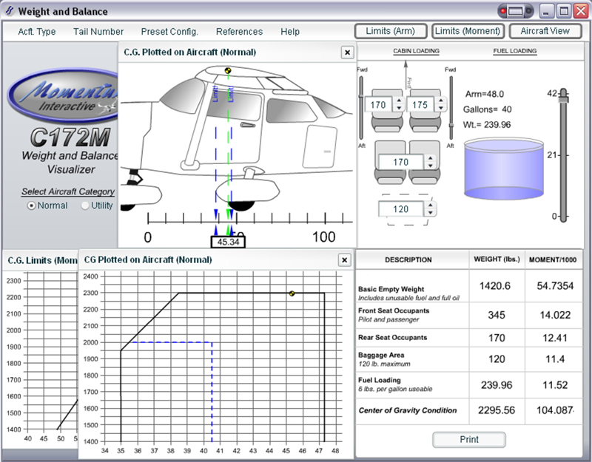Increase the front passenger weight of 175
This screenshot has width=592, height=462.
(440, 101)
